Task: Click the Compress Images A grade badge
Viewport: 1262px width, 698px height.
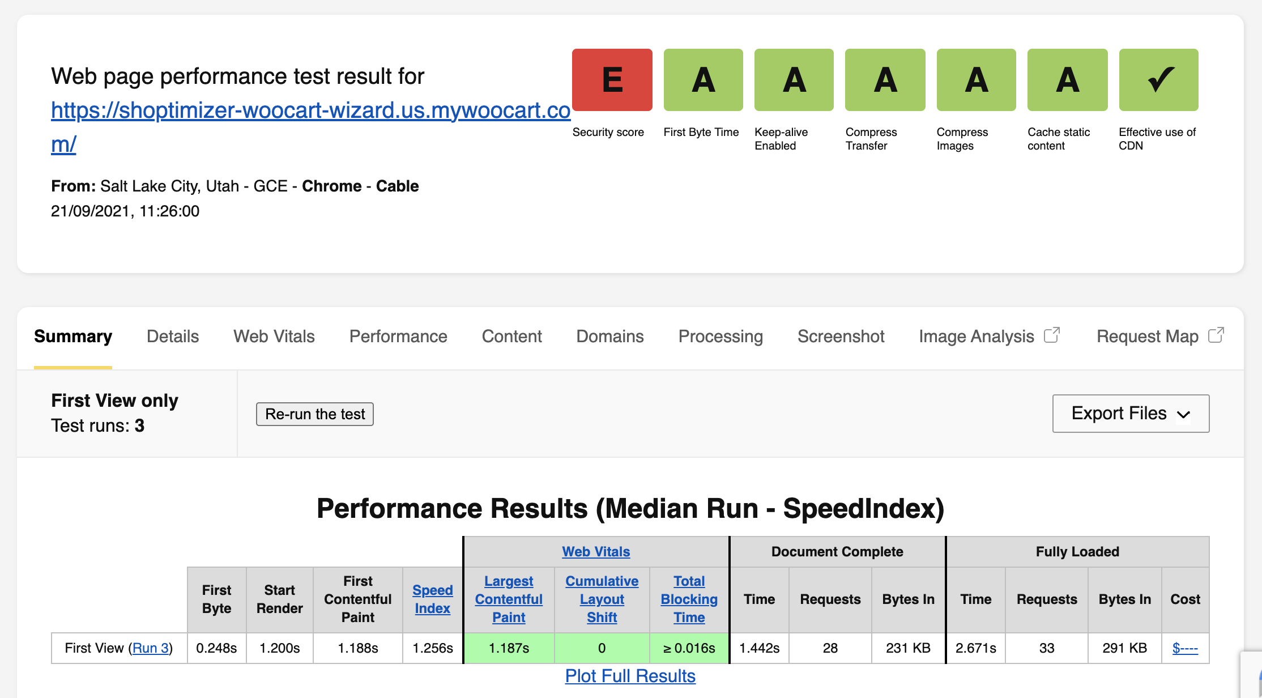Action: pyautogui.click(x=977, y=79)
